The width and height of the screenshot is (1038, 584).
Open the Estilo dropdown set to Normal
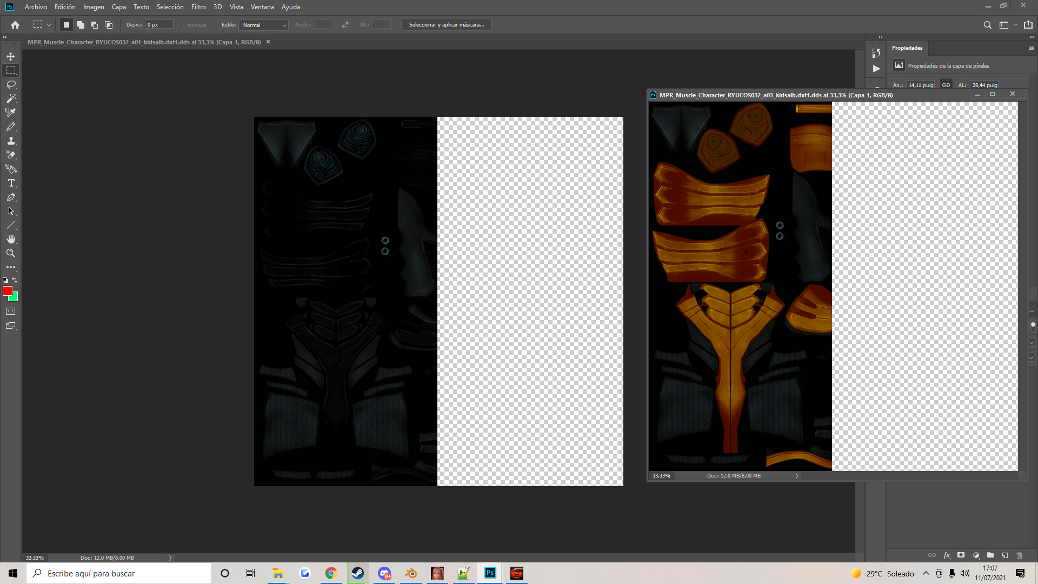[264, 25]
